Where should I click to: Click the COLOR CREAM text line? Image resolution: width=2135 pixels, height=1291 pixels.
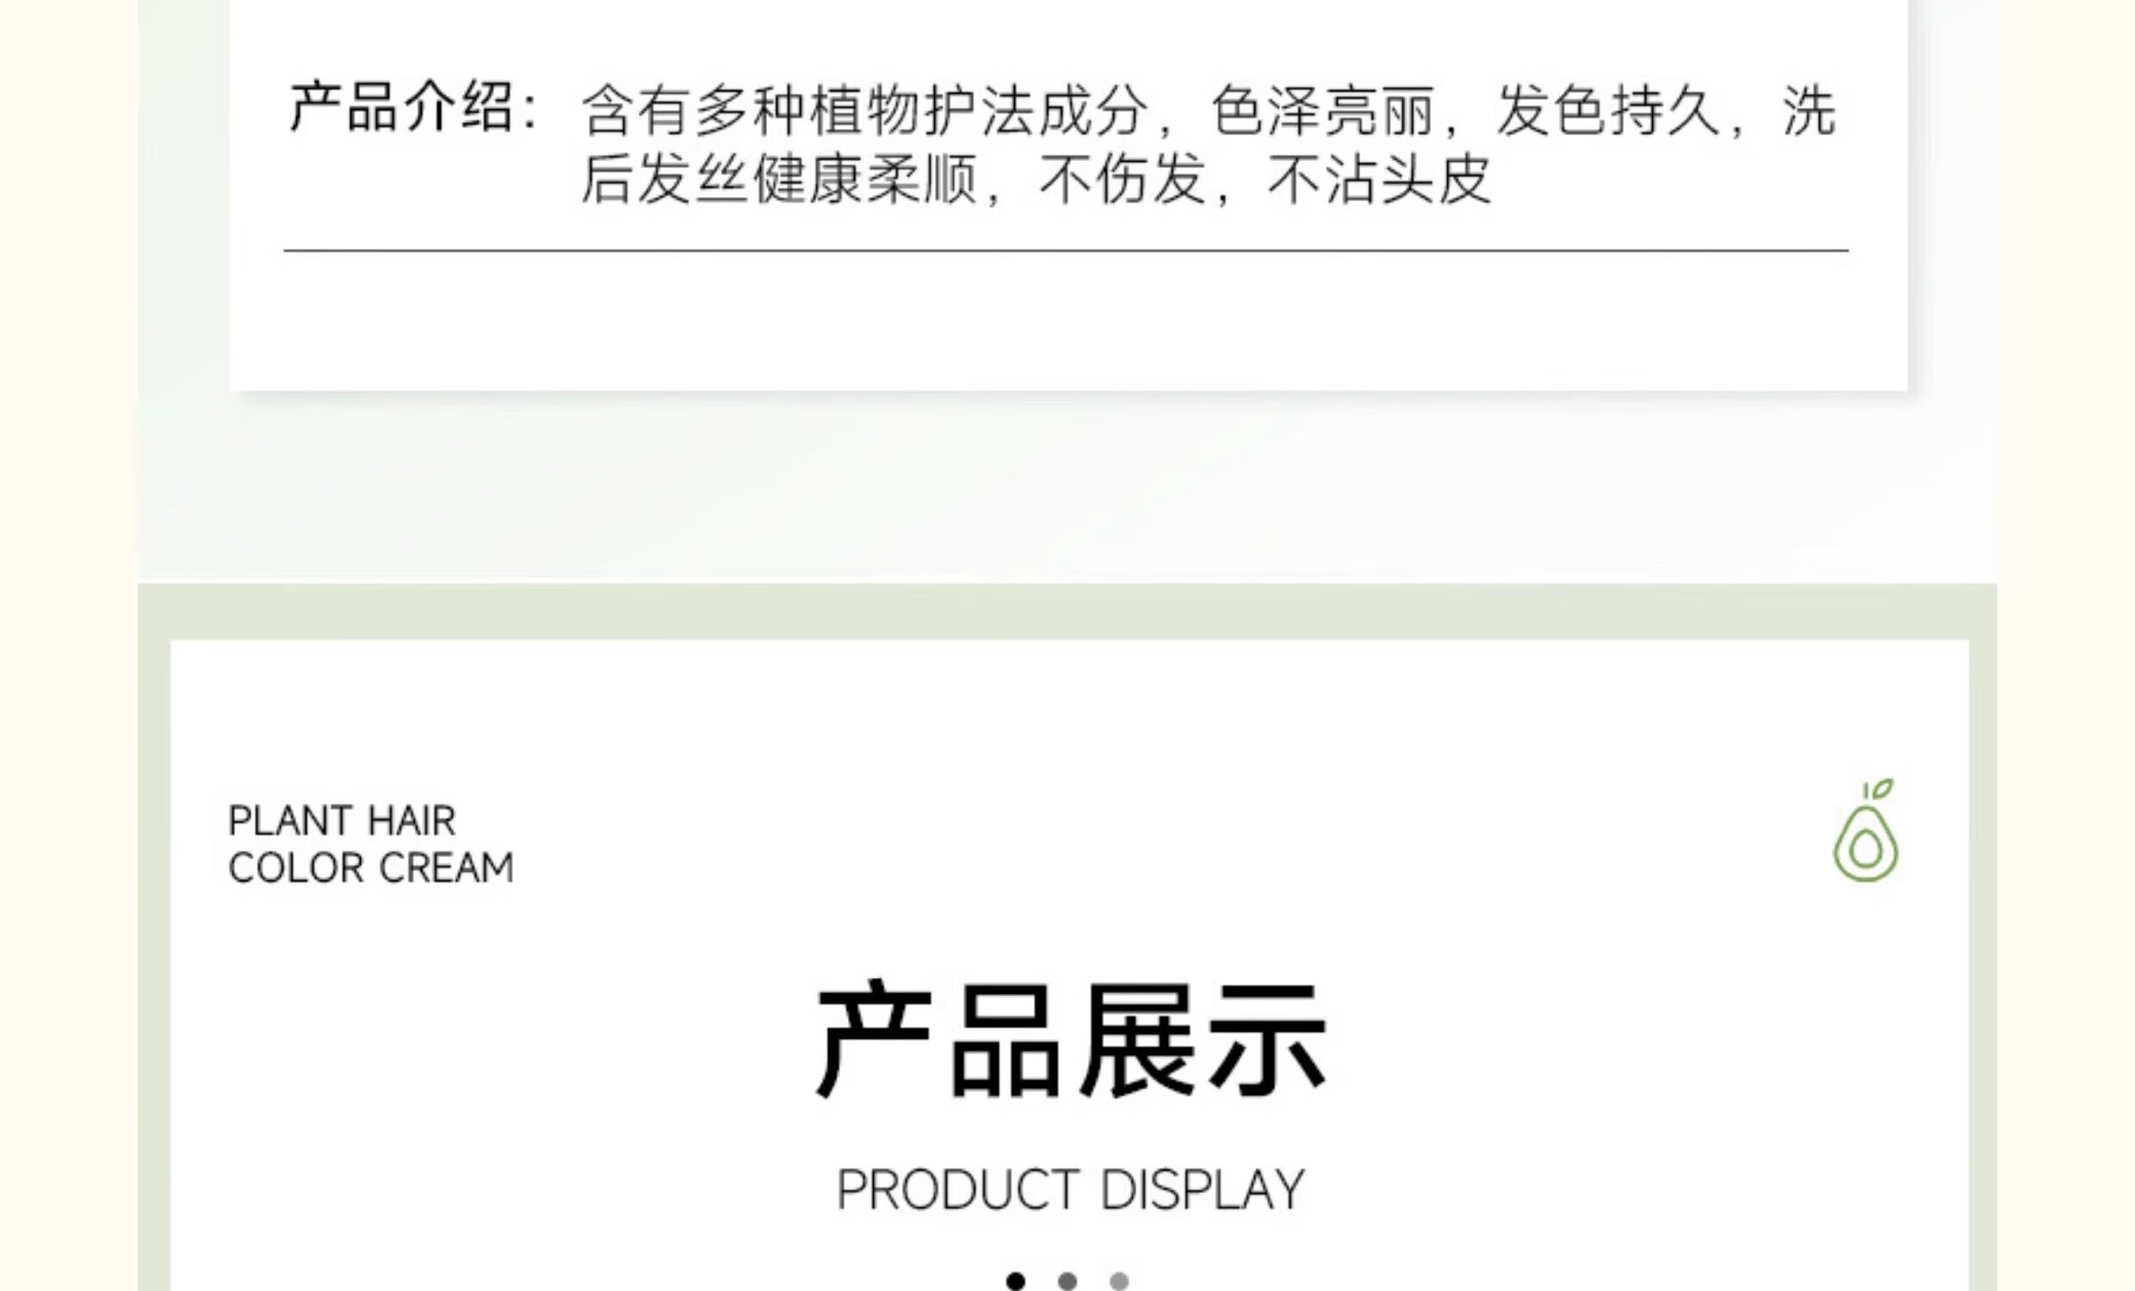(x=371, y=868)
